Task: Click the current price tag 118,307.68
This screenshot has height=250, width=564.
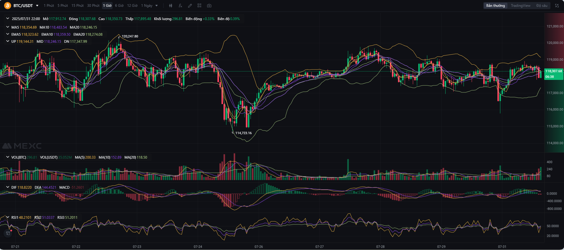Action: click(x=554, y=71)
